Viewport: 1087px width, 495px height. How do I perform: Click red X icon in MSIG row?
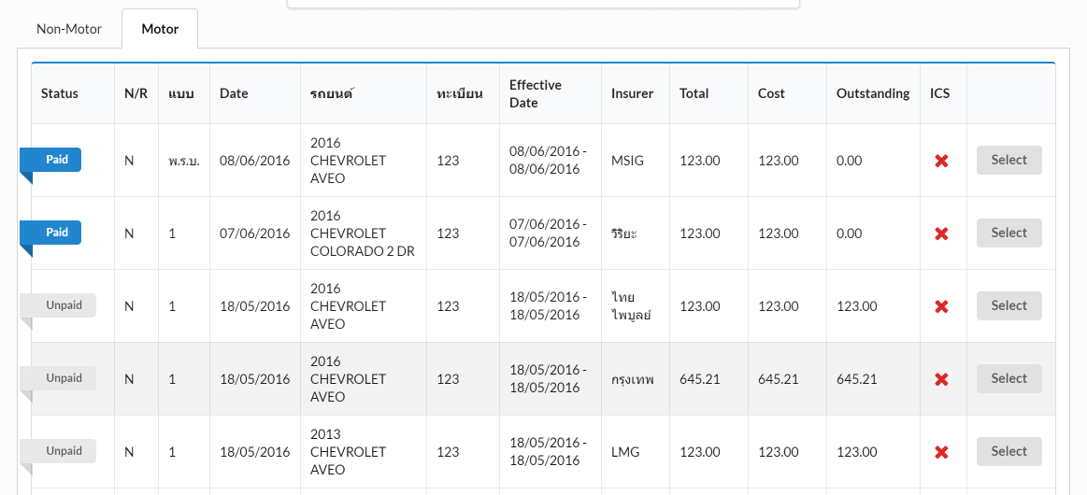point(941,161)
